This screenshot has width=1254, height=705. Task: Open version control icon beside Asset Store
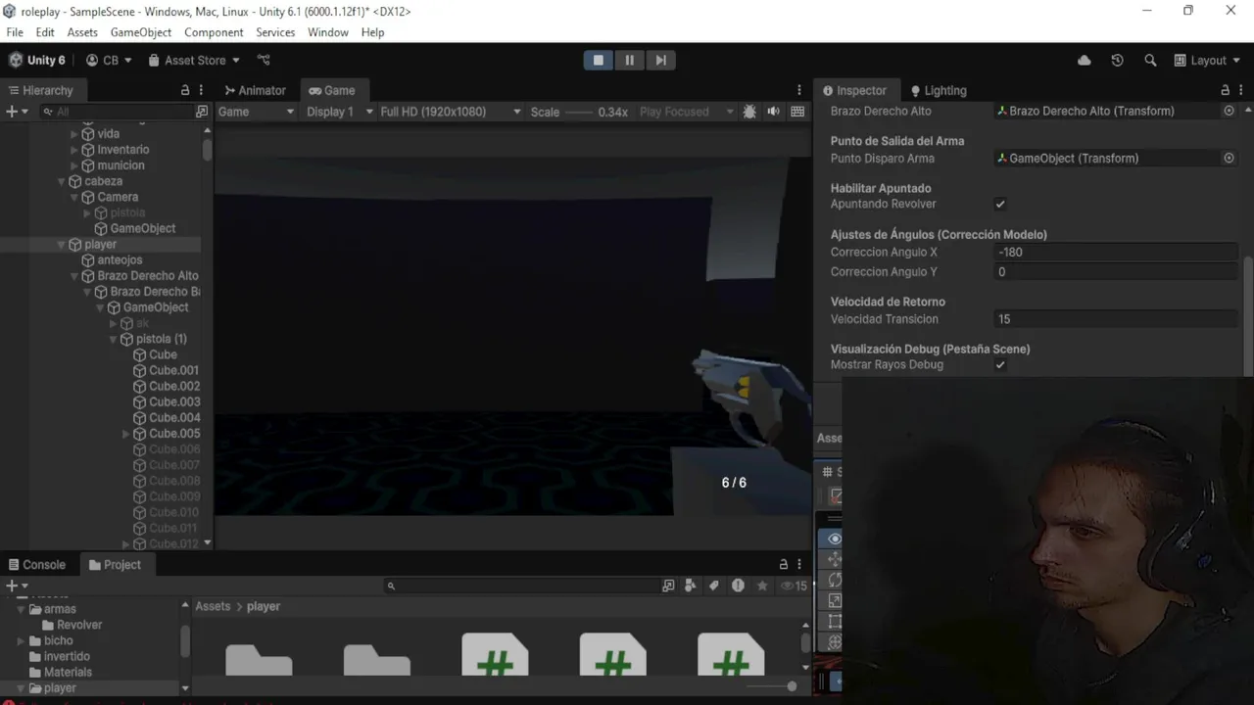tap(264, 60)
